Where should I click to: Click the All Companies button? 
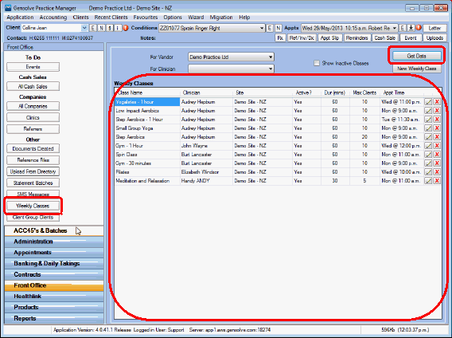33,106
